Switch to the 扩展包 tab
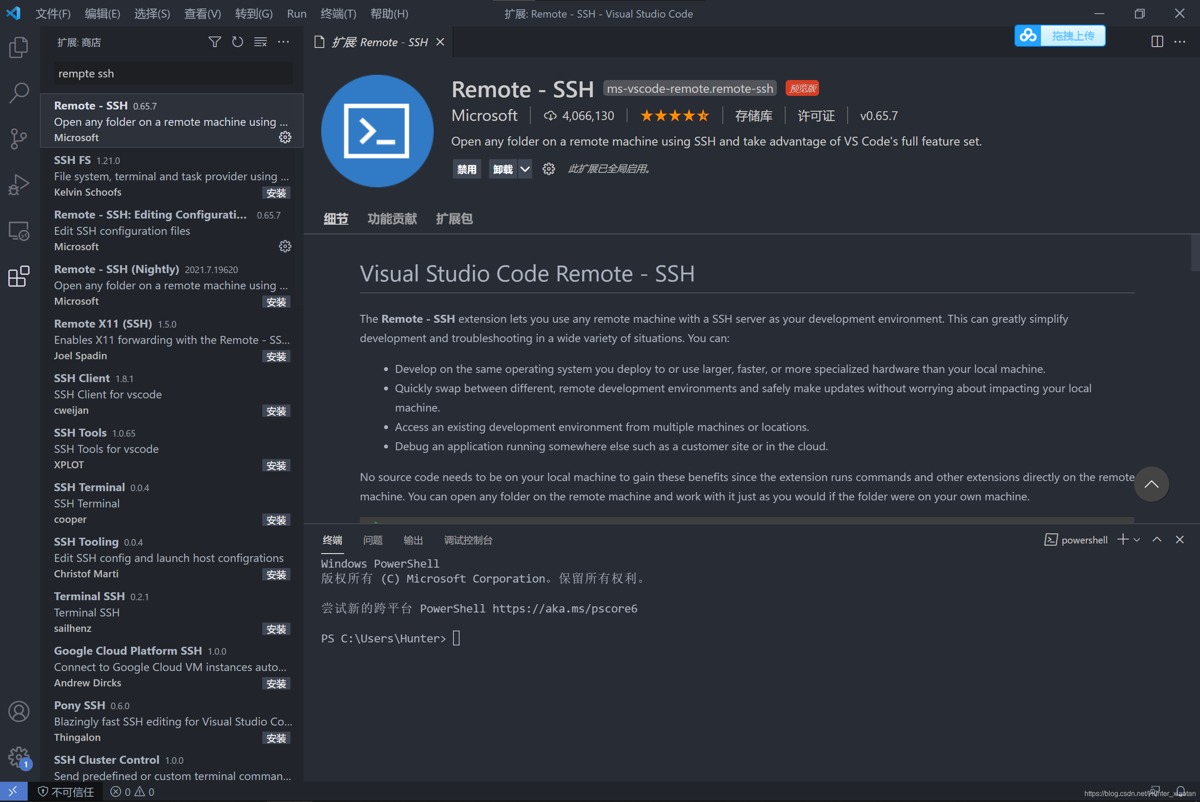Screen dimensions: 1200x802 pyautogui.click(x=454, y=219)
